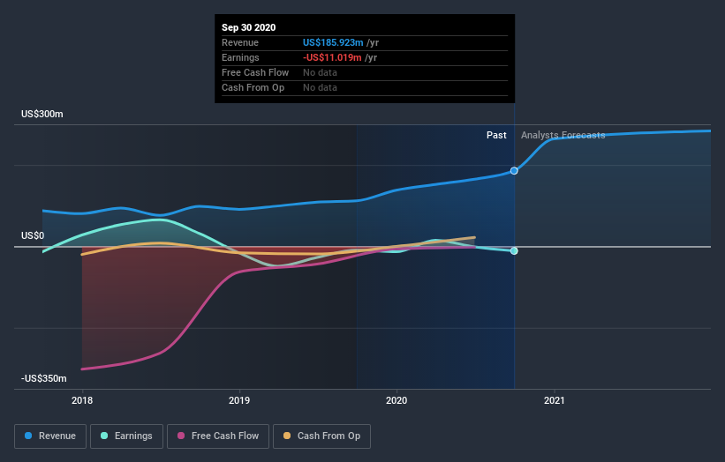Click the -US$350m y-axis label
The image size is (725, 462).
[44, 378]
